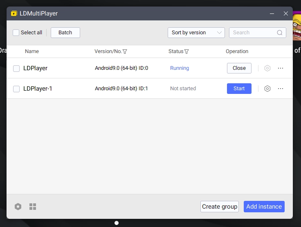Focus the Search input field
The height and width of the screenshot is (227, 301).
257,33
